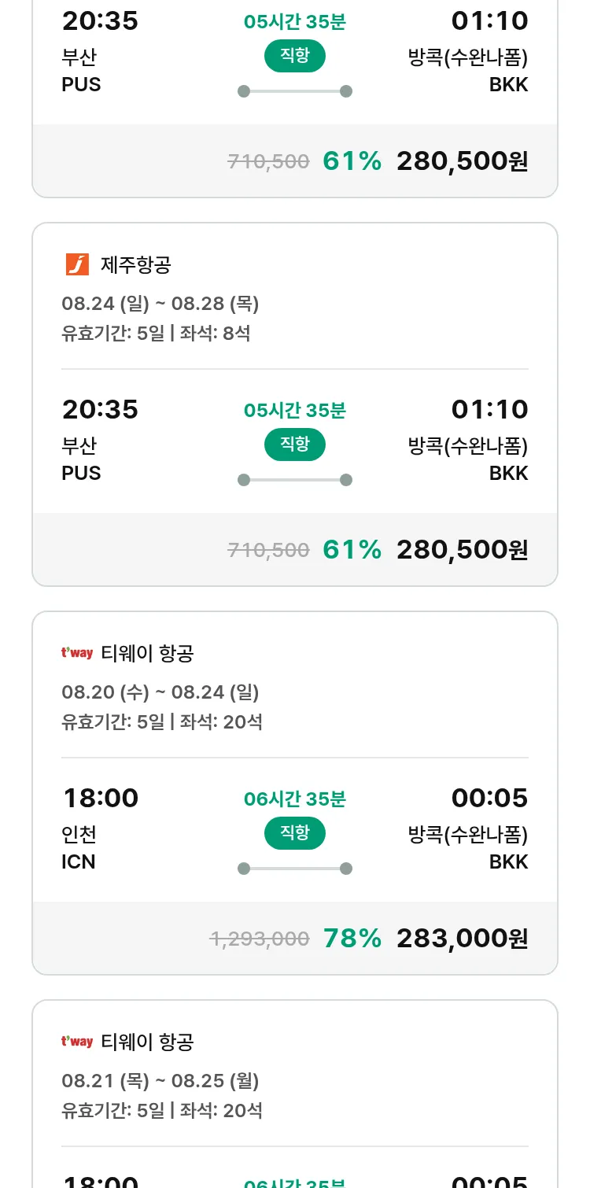The image size is (590, 1188).
Task: Tap 직항 badge on the Incheon 18:00 flight
Action: (x=294, y=833)
